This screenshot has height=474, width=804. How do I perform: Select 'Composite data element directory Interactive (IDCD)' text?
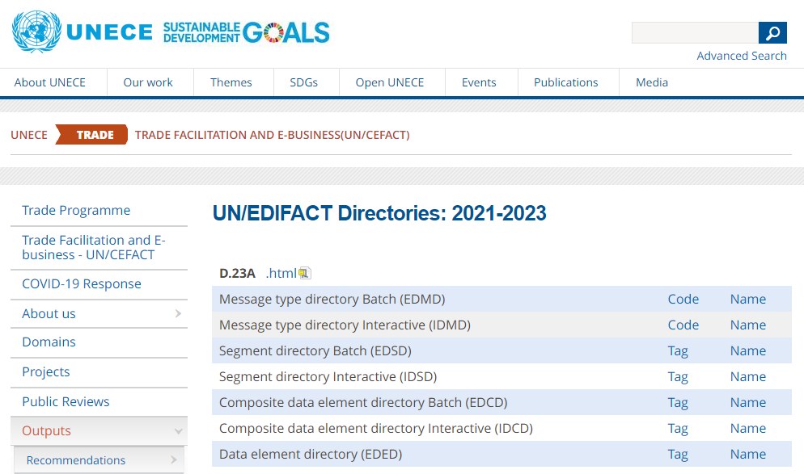pos(376,429)
